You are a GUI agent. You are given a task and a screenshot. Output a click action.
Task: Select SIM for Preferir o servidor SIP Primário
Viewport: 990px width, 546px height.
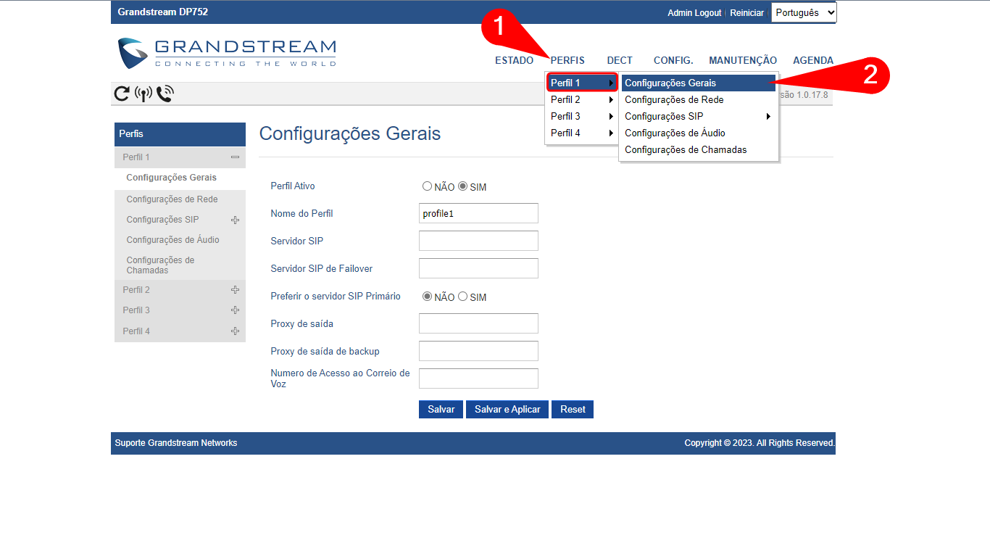(463, 297)
